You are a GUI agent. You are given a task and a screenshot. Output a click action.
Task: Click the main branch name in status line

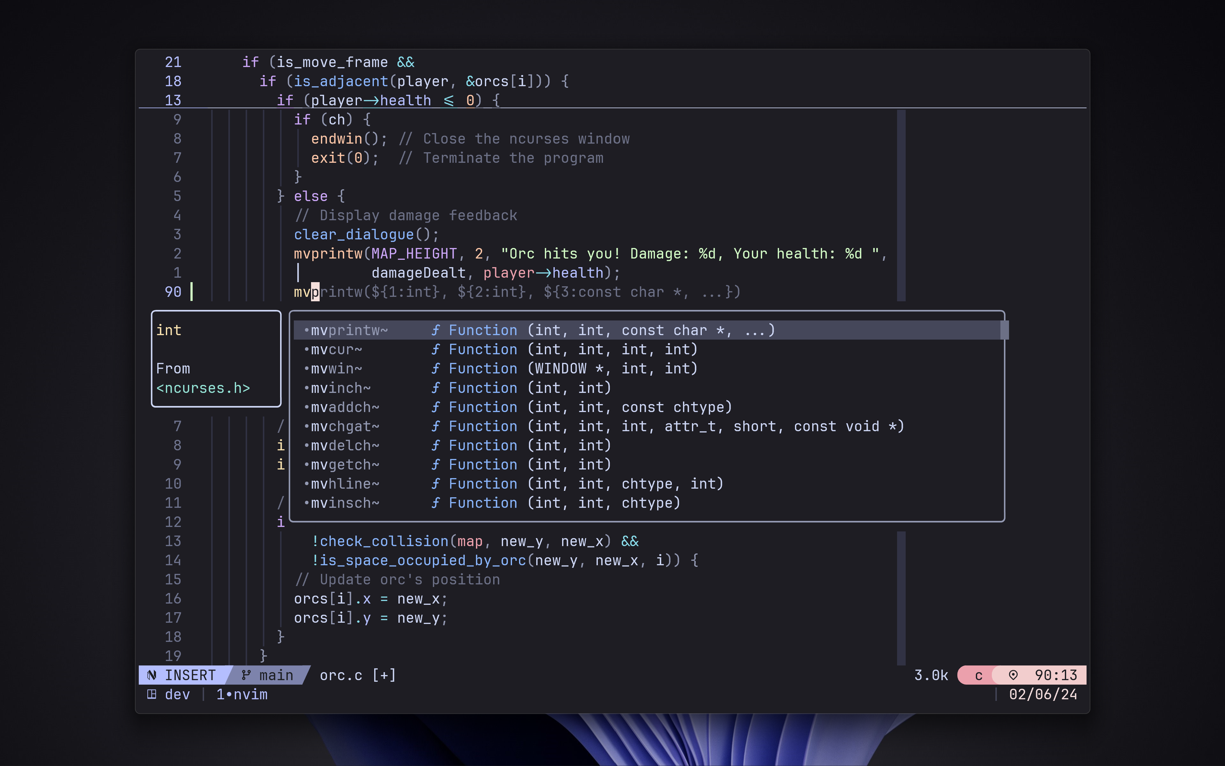click(276, 675)
